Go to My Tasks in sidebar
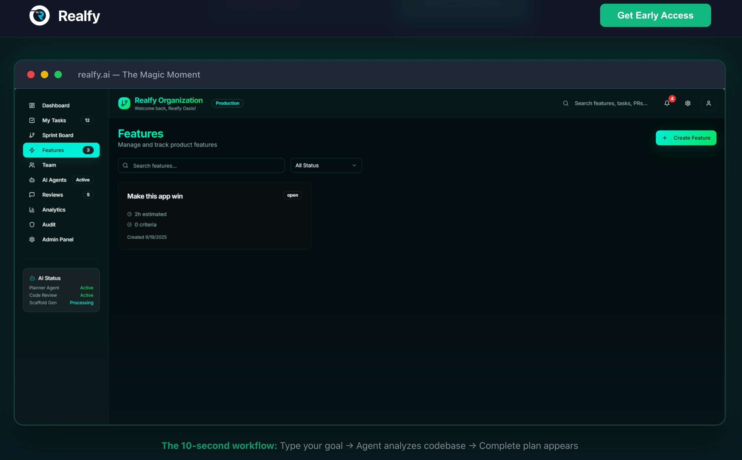Screen dimensions: 742x460 point(54,120)
